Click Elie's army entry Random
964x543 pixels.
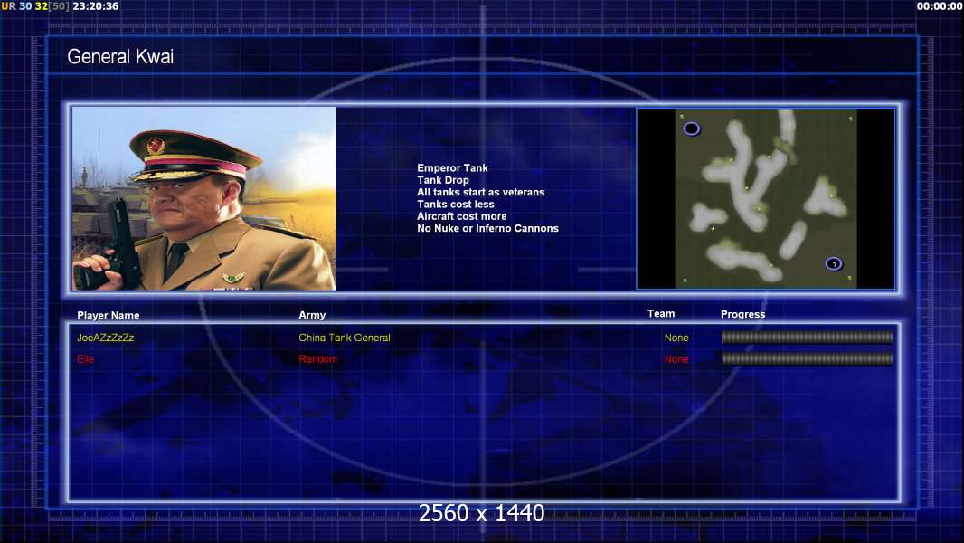tap(317, 359)
